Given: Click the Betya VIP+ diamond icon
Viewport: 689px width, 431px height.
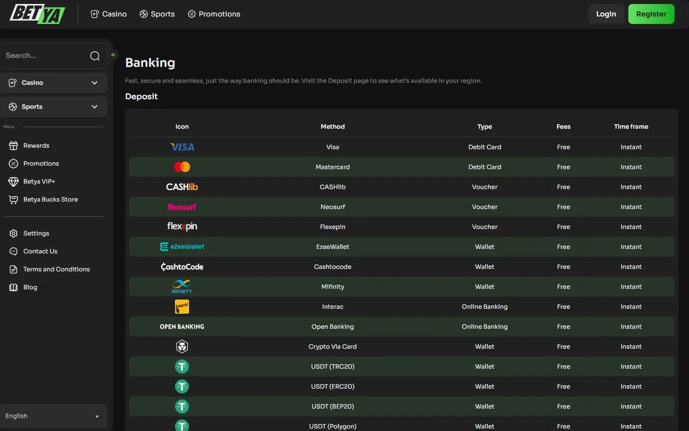Looking at the screenshot, I should pos(13,182).
